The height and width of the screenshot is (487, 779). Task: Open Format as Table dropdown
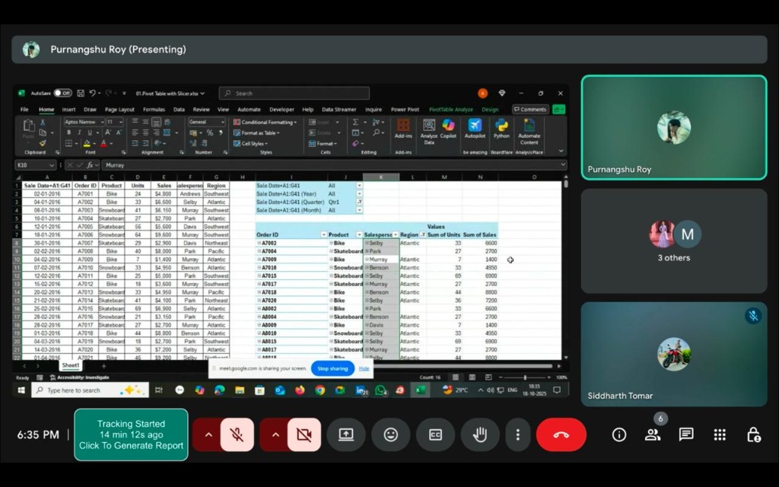(x=257, y=132)
